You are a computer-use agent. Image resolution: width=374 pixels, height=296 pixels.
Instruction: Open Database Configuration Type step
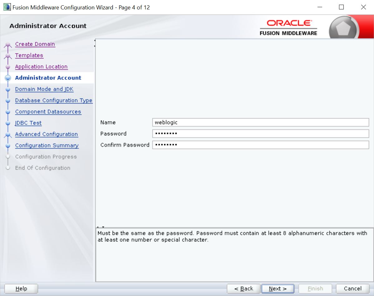(54, 100)
